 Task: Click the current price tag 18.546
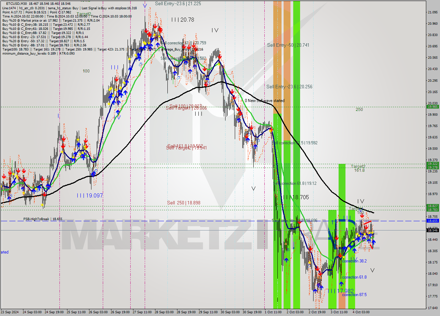432,230
